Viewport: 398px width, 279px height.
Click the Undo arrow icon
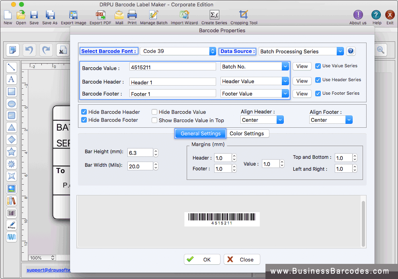tap(29, 50)
